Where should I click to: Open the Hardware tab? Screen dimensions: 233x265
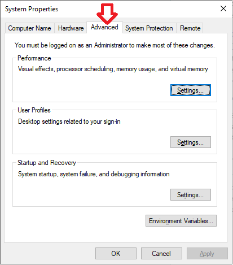tap(71, 28)
